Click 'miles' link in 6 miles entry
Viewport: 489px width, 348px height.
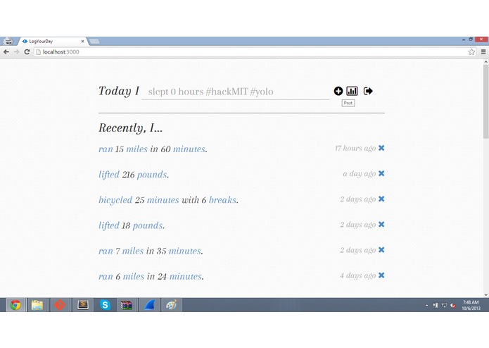click(x=134, y=277)
